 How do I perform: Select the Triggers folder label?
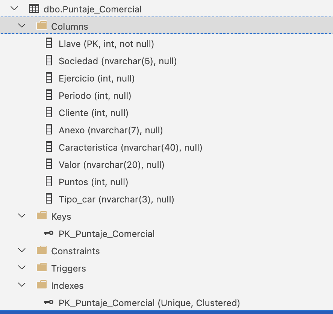pos(69,269)
